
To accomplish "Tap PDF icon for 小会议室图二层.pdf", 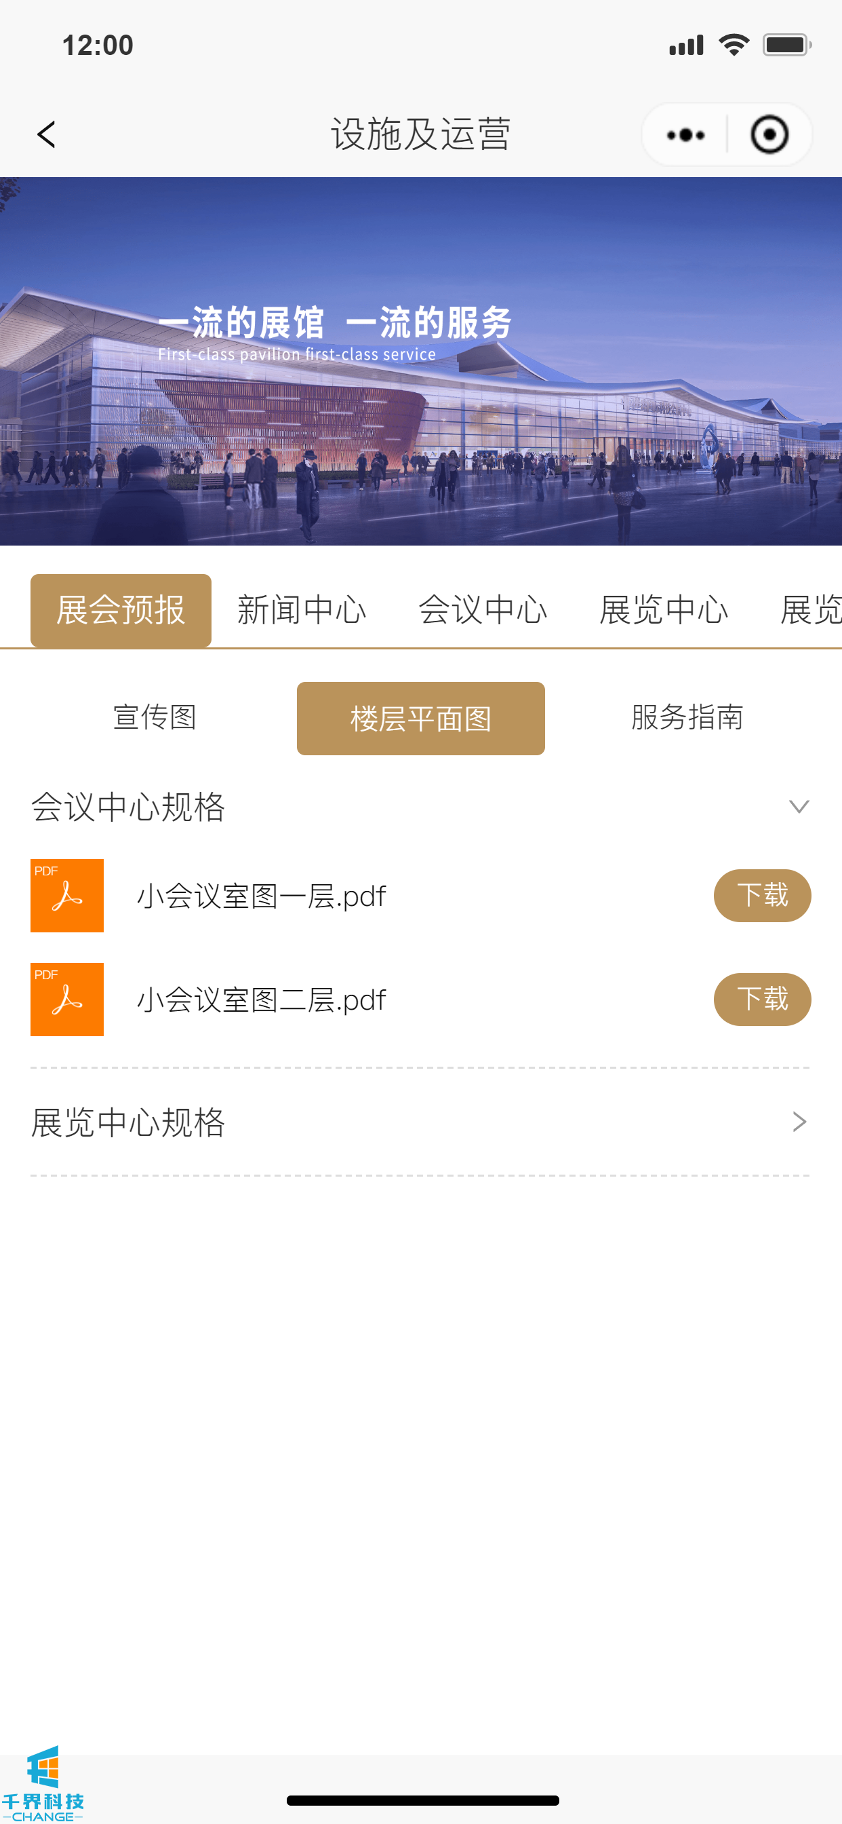I will (67, 999).
